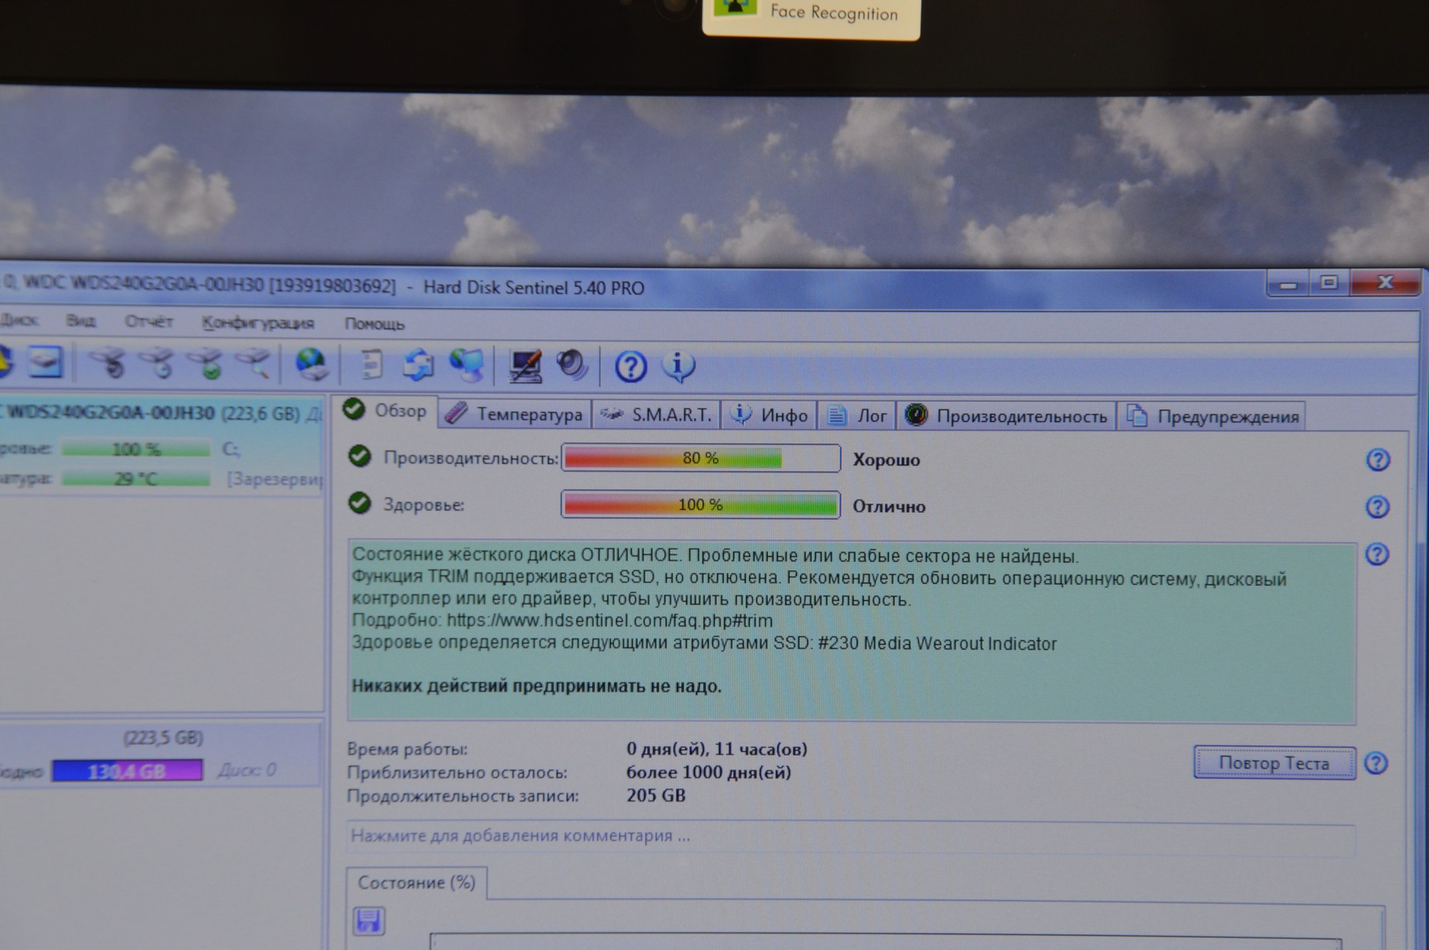Click the 80 % performance bar
This screenshot has width=1429, height=950.
[700, 458]
